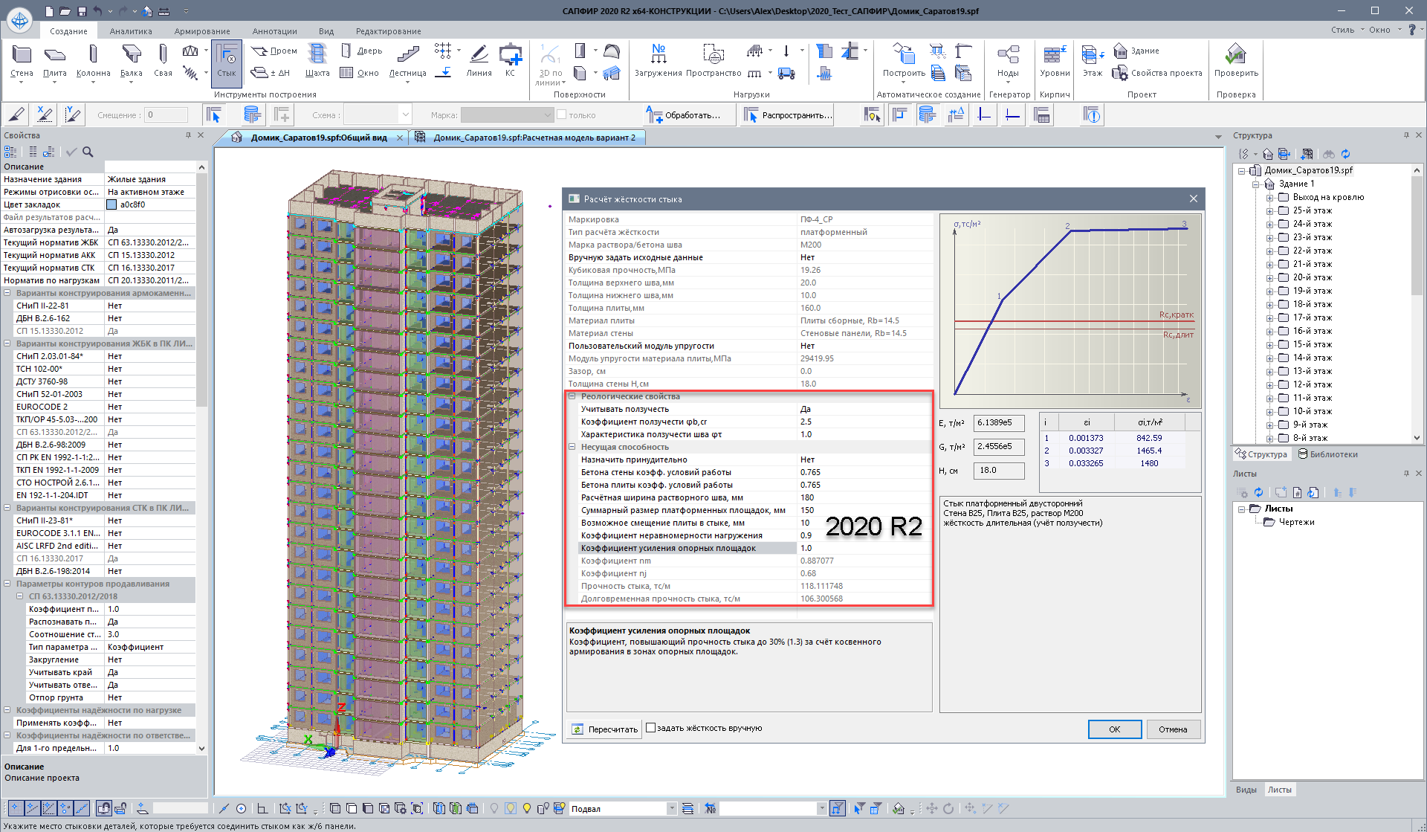Enable the 'задать жёсткость вручную' checkbox
Viewport: 1427px width, 832px height.
click(650, 728)
